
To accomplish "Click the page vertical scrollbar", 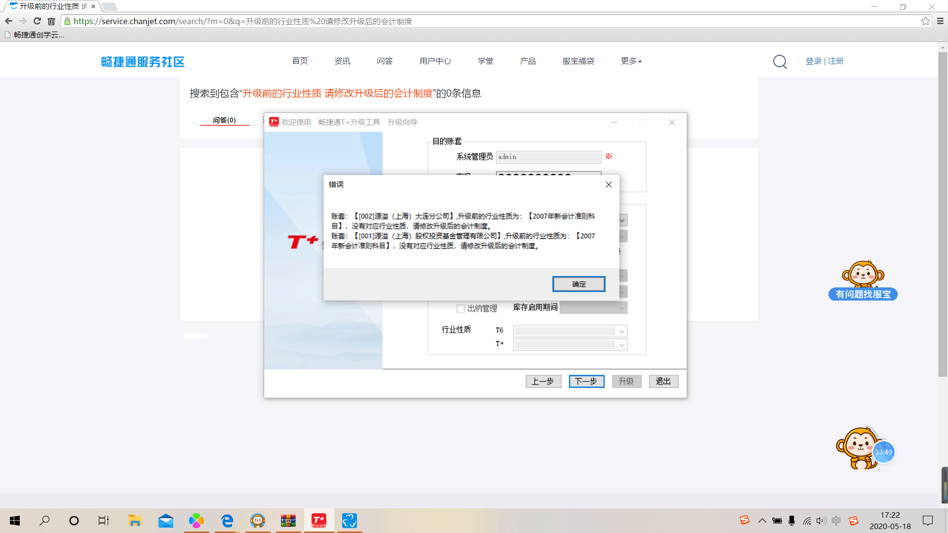I will pos(943,214).
